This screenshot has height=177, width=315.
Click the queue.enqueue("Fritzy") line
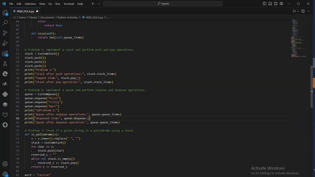43,102
